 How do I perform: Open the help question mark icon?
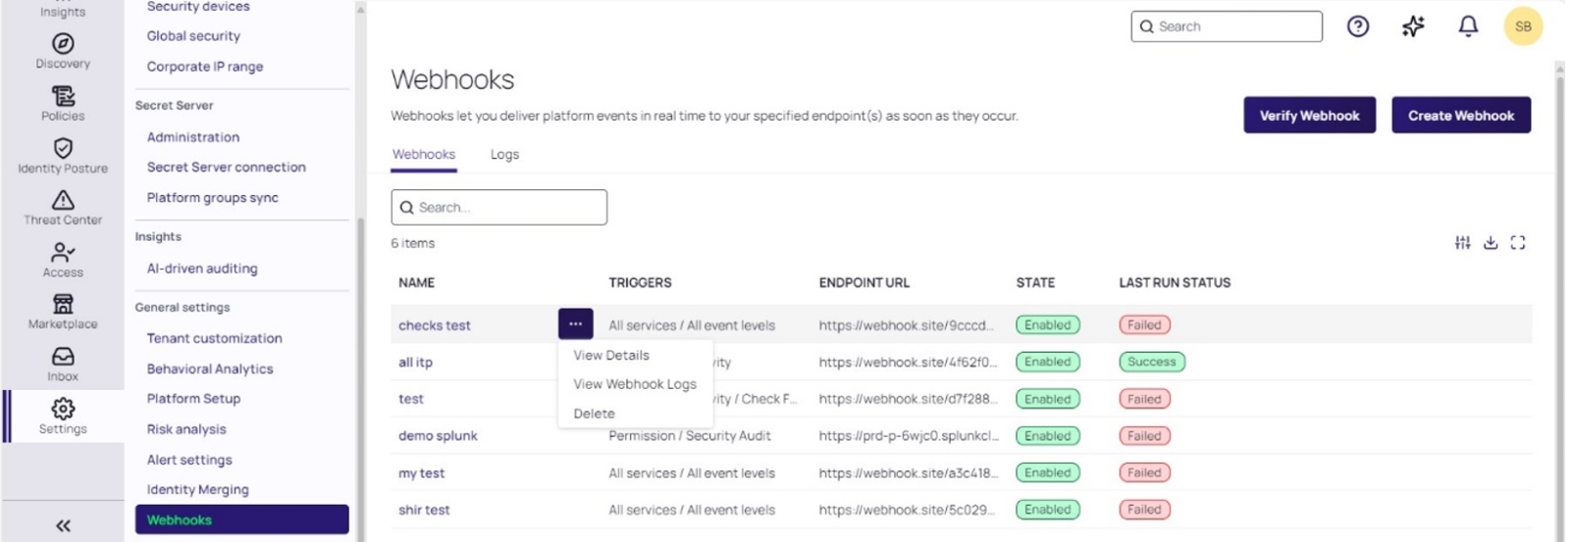point(1358,26)
